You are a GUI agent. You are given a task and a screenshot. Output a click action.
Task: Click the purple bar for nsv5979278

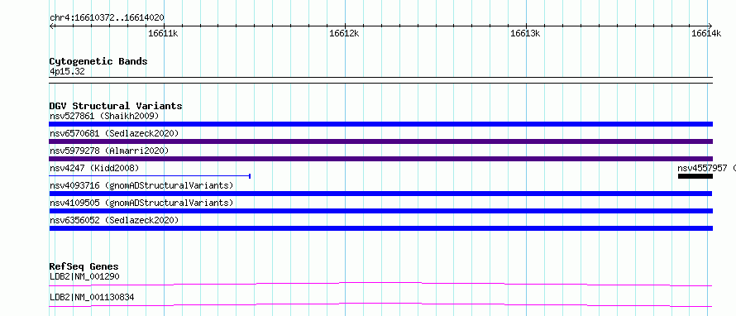[381, 159]
